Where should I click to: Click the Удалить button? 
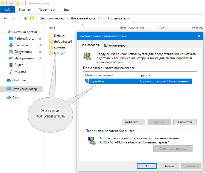coord(159,122)
